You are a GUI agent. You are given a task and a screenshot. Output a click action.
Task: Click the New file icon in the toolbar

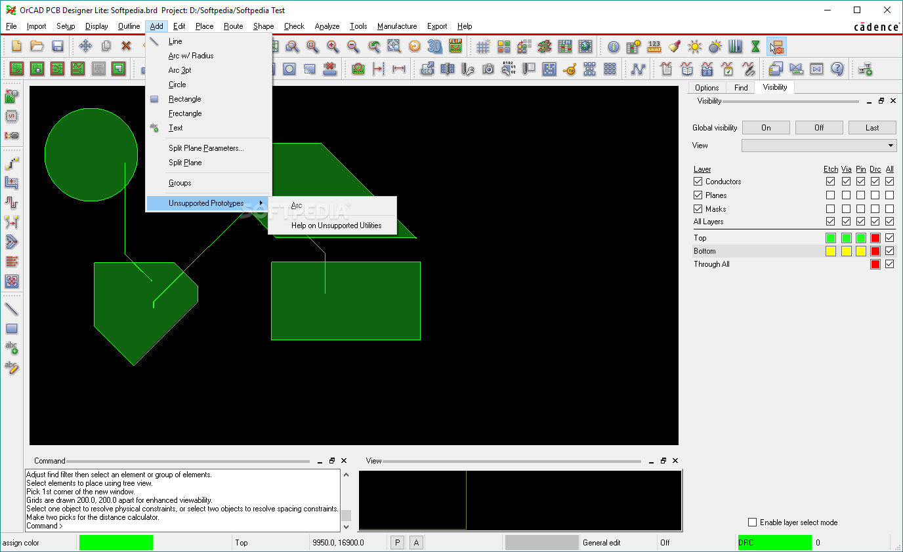17,46
